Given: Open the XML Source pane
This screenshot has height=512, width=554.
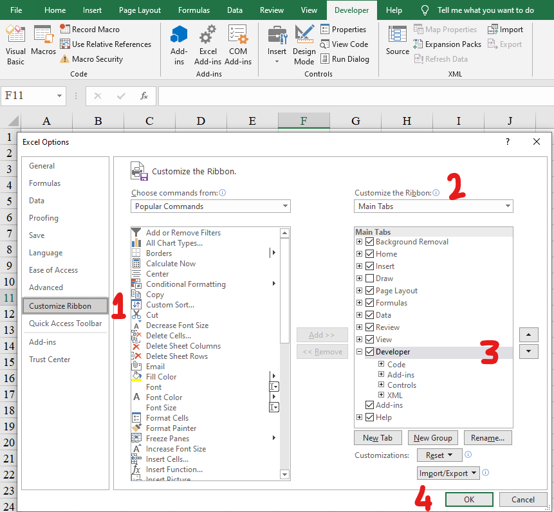Looking at the screenshot, I should click(x=397, y=44).
